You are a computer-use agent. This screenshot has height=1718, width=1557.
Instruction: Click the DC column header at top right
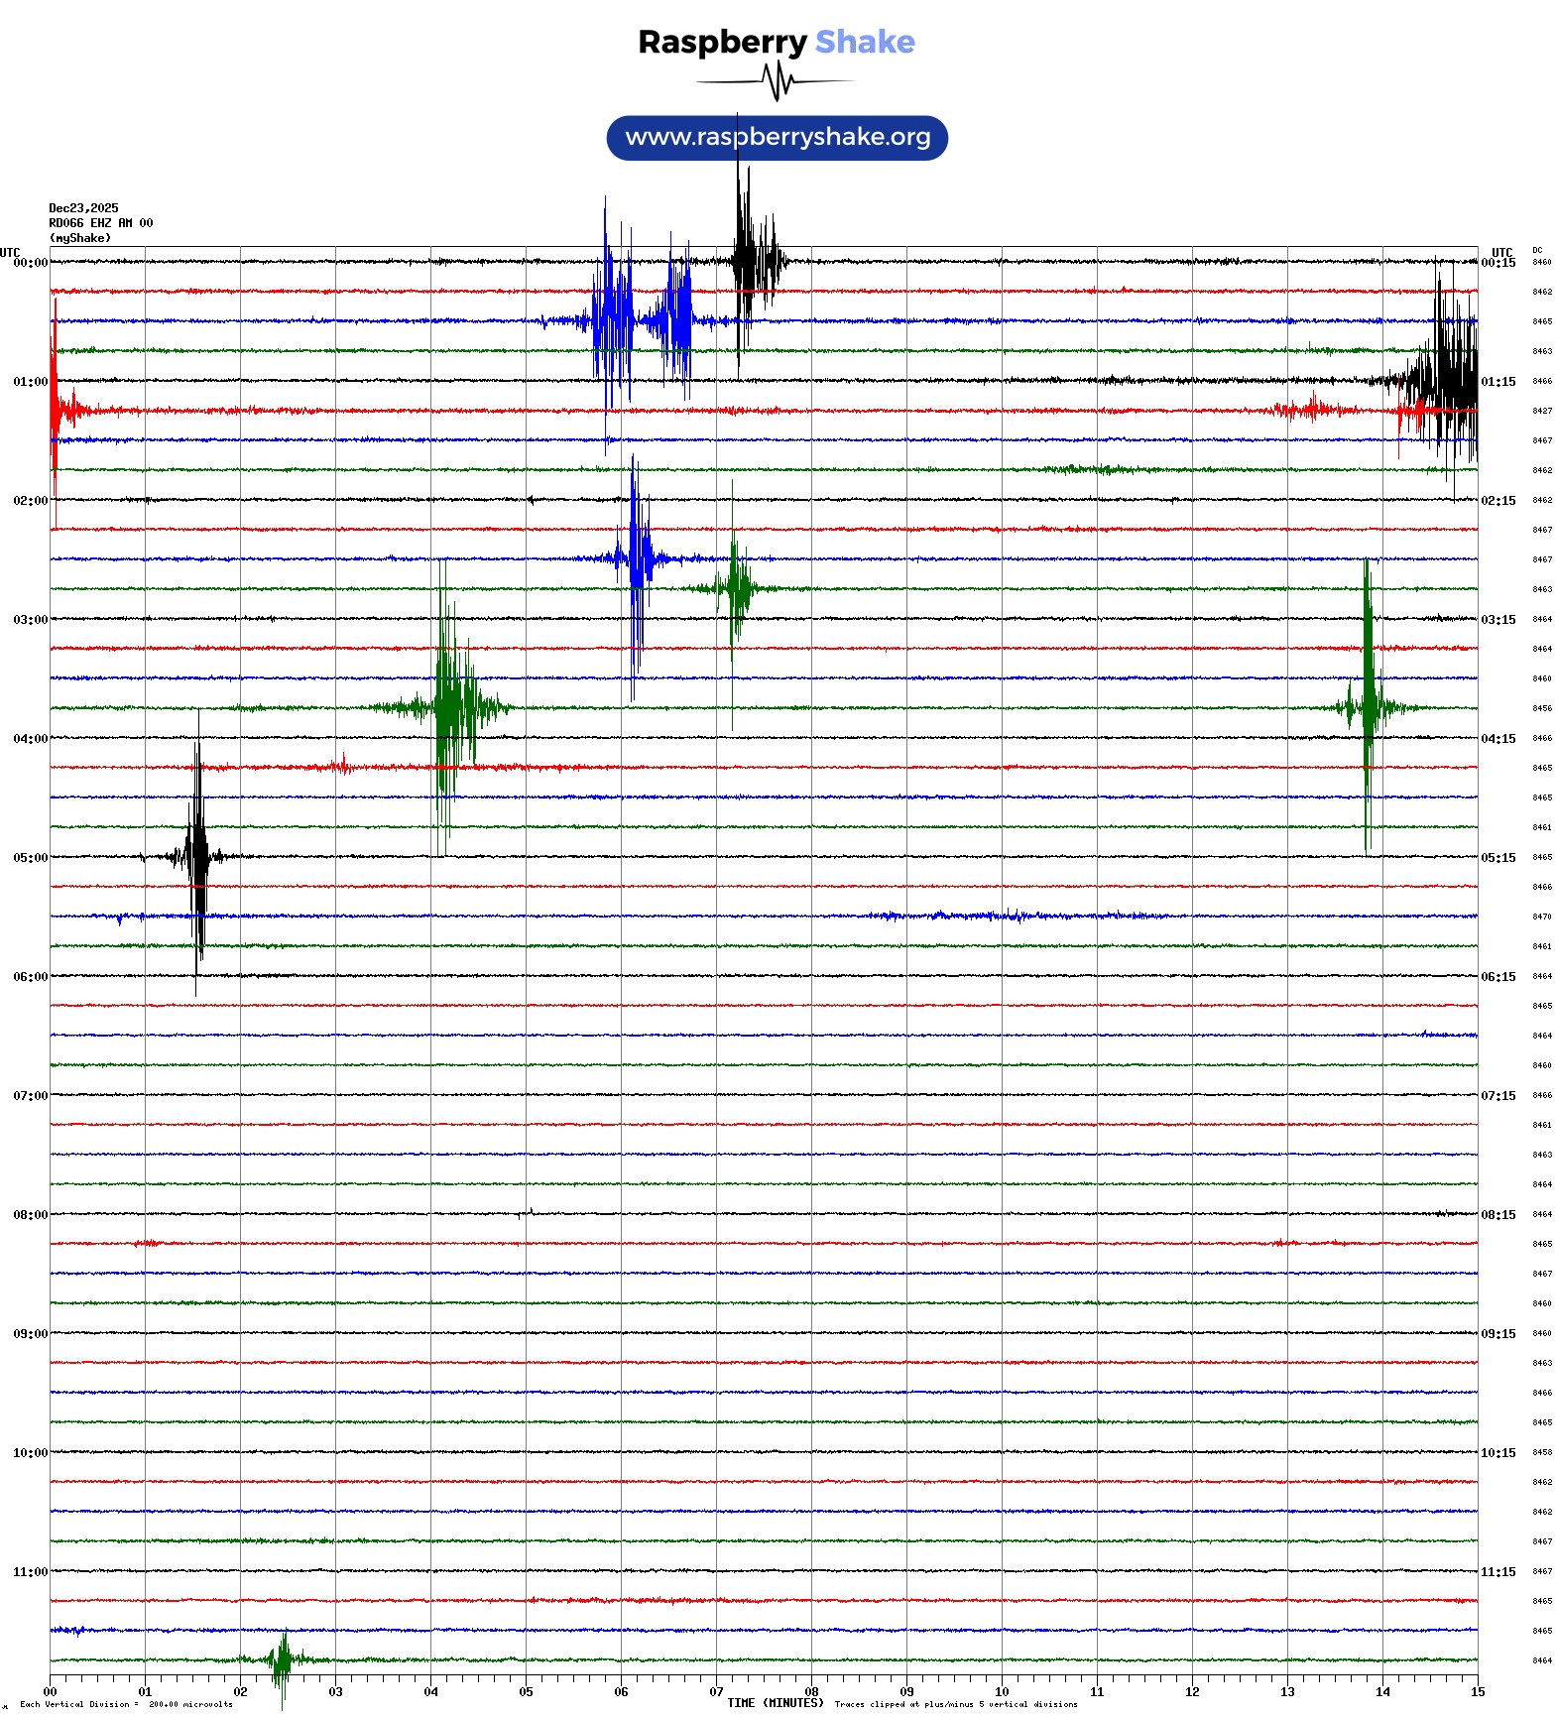point(1537,251)
